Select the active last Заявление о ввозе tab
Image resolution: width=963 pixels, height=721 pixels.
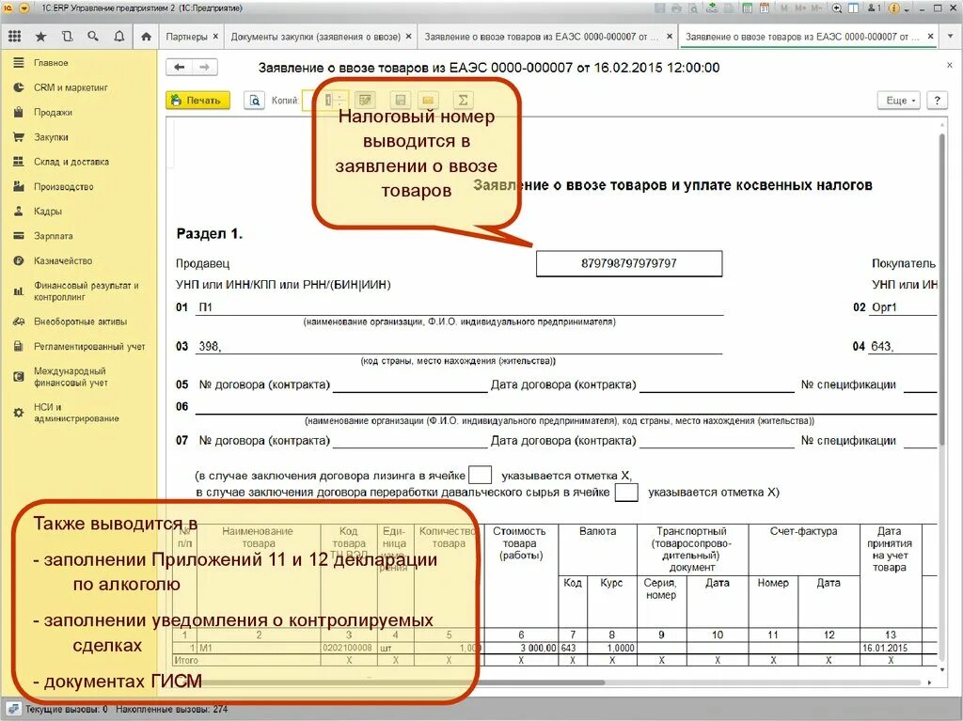pos(802,37)
